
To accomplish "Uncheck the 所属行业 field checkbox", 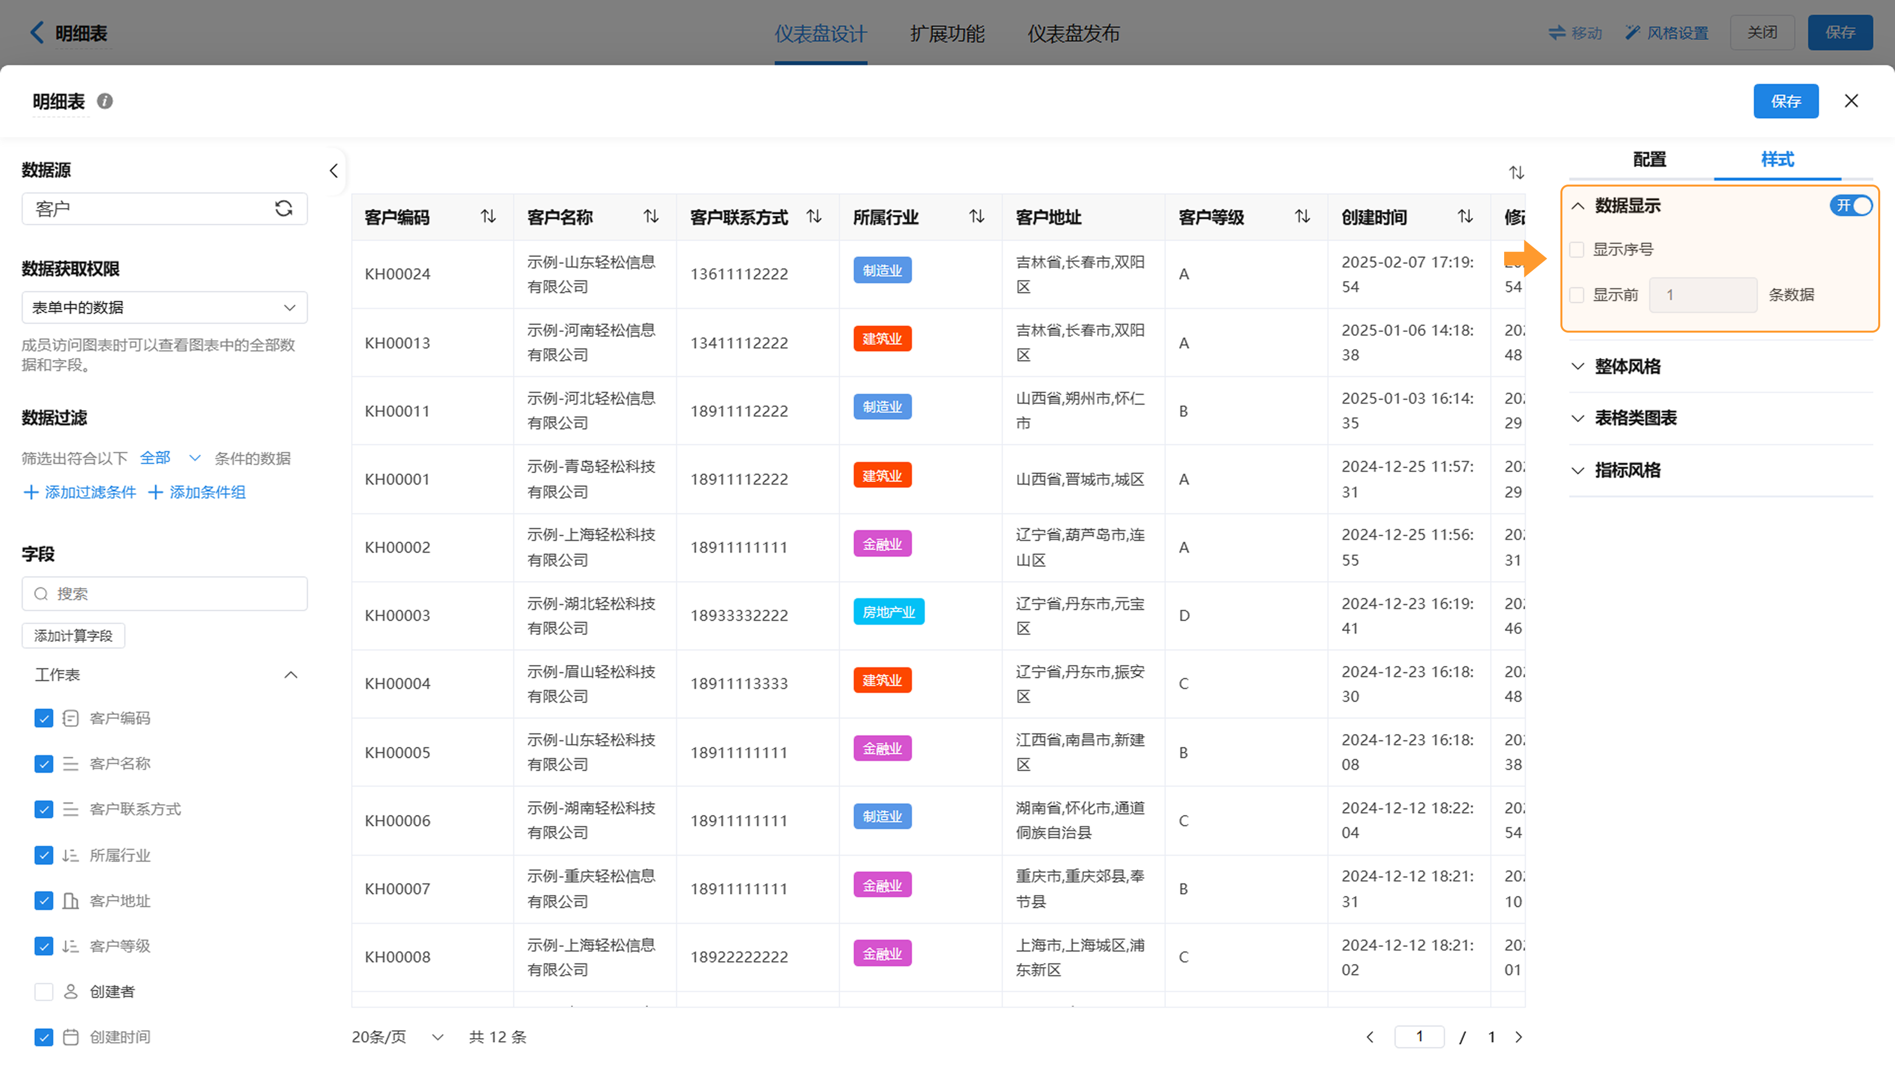I will (43, 855).
